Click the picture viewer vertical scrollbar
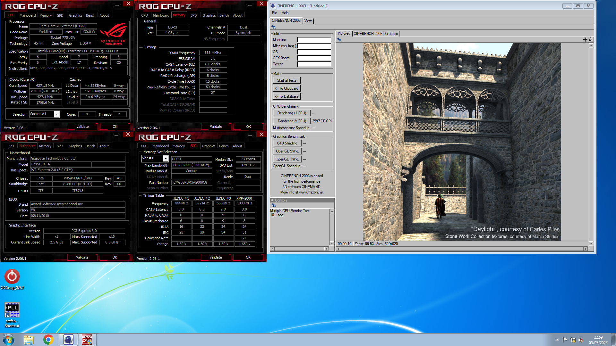The width and height of the screenshot is (616, 346). 591,144
